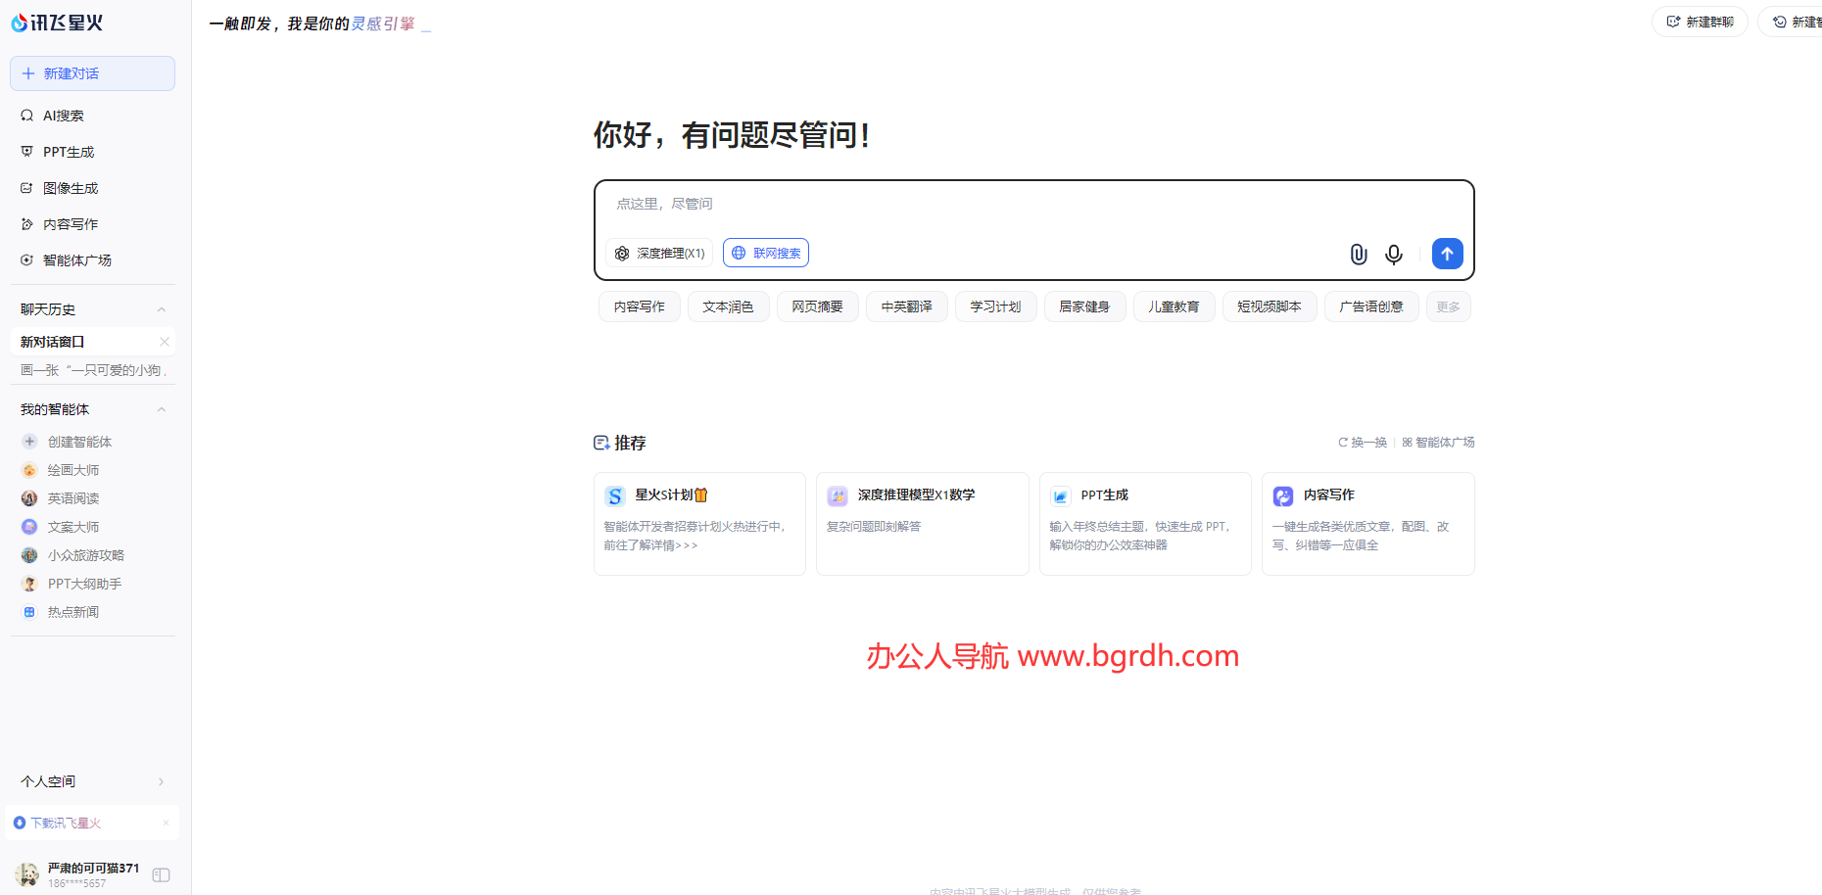Select the 居家健身 suggestion chip
The width and height of the screenshot is (1822, 895).
[1085, 306]
